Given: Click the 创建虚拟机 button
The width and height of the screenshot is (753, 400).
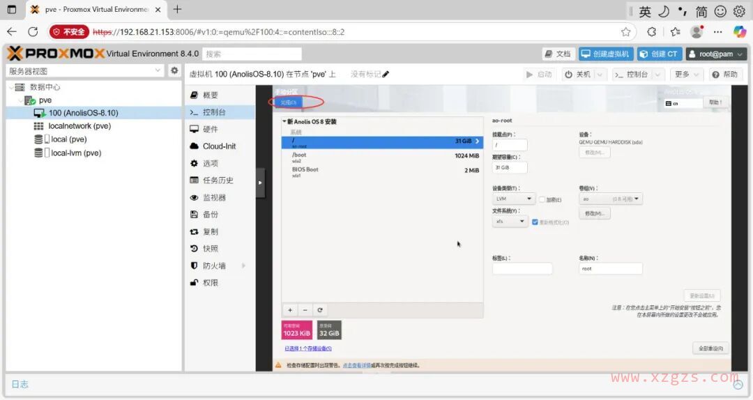Looking at the screenshot, I should coord(605,54).
